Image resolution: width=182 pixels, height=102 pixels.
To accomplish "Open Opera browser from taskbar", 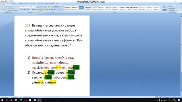I will coord(26,100).
